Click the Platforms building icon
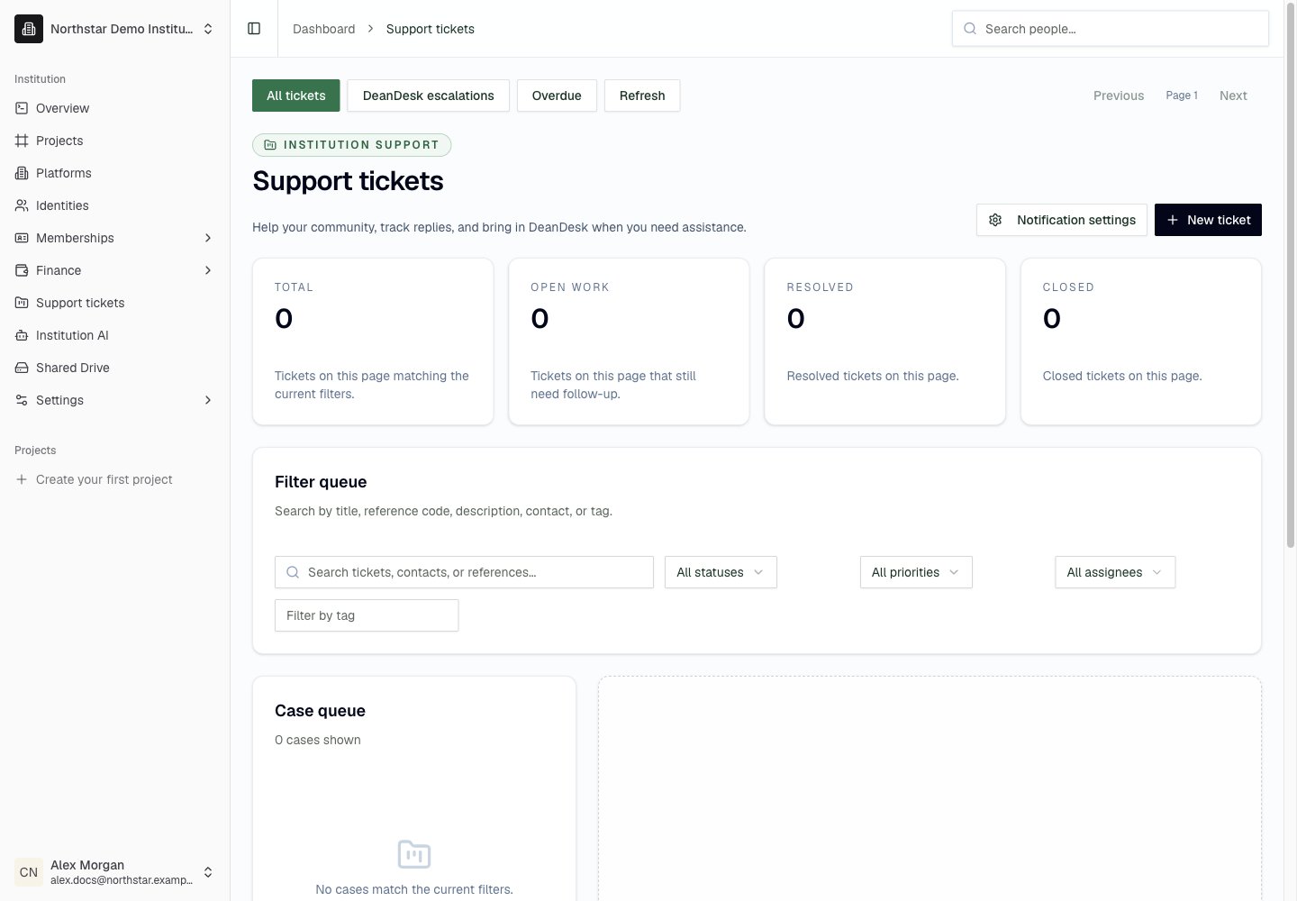This screenshot has width=1297, height=901. click(22, 173)
